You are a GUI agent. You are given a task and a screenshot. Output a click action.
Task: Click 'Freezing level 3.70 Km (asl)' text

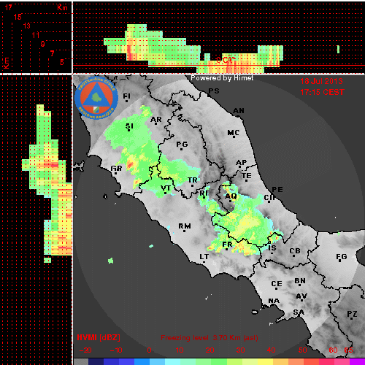[x=210, y=338]
